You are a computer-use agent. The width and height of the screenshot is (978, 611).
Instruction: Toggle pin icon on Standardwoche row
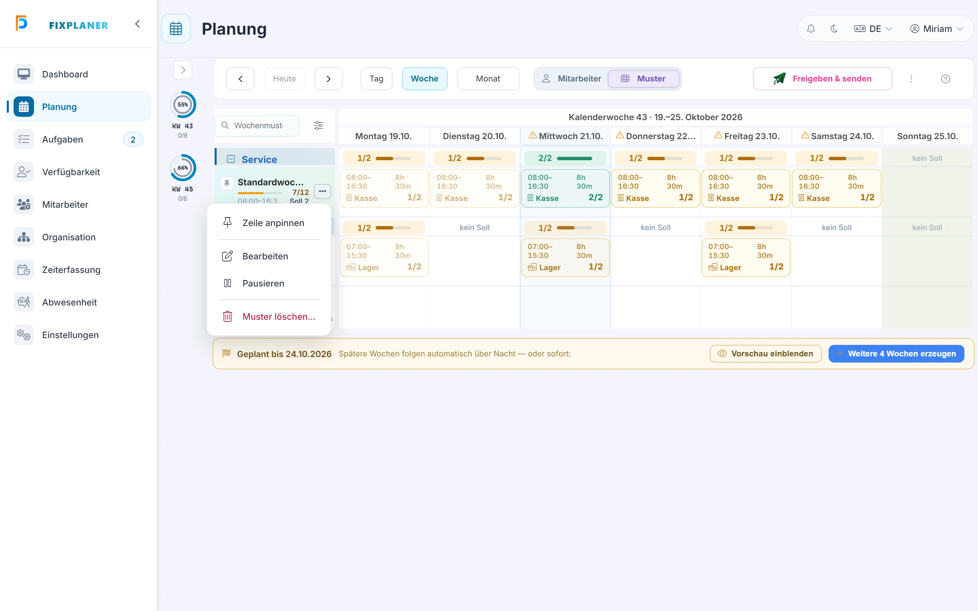(227, 183)
